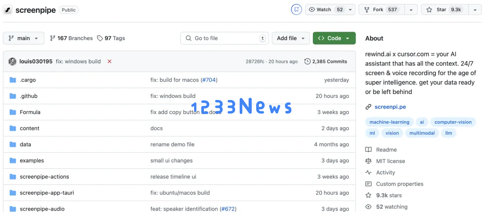Fork the screenpipe repository
The image size is (482, 212).
click(382, 9)
